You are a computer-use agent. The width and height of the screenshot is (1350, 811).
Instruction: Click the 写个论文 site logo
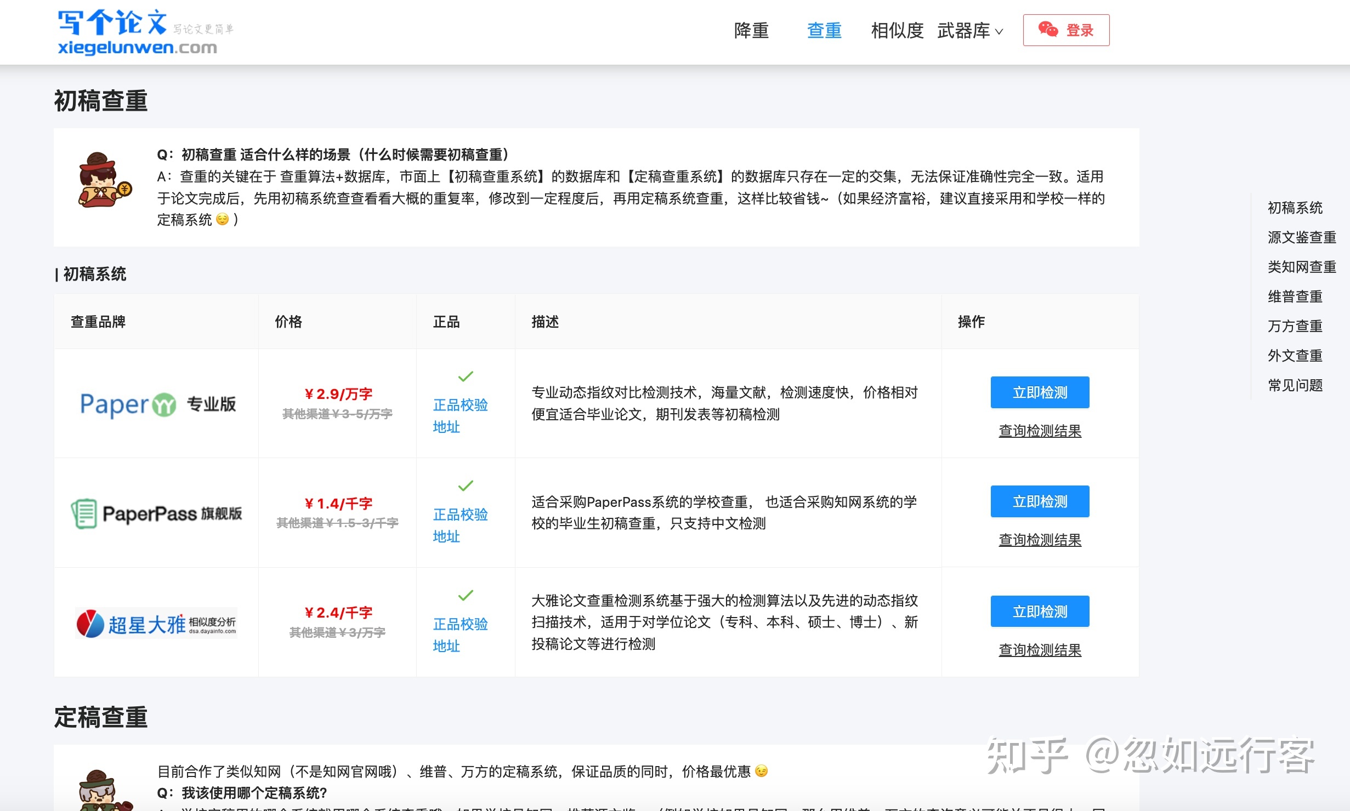coord(145,32)
